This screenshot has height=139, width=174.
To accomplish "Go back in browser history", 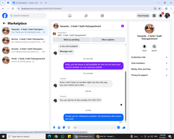I will coord(3,9).
